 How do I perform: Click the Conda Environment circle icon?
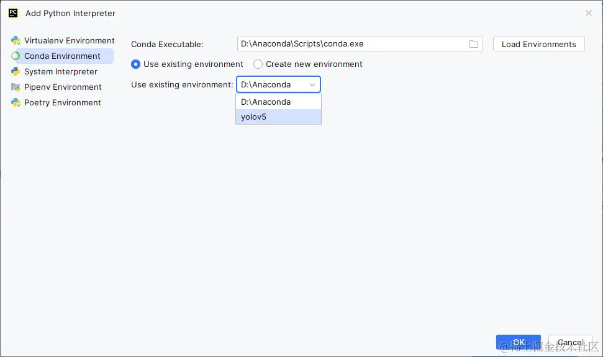(x=16, y=56)
